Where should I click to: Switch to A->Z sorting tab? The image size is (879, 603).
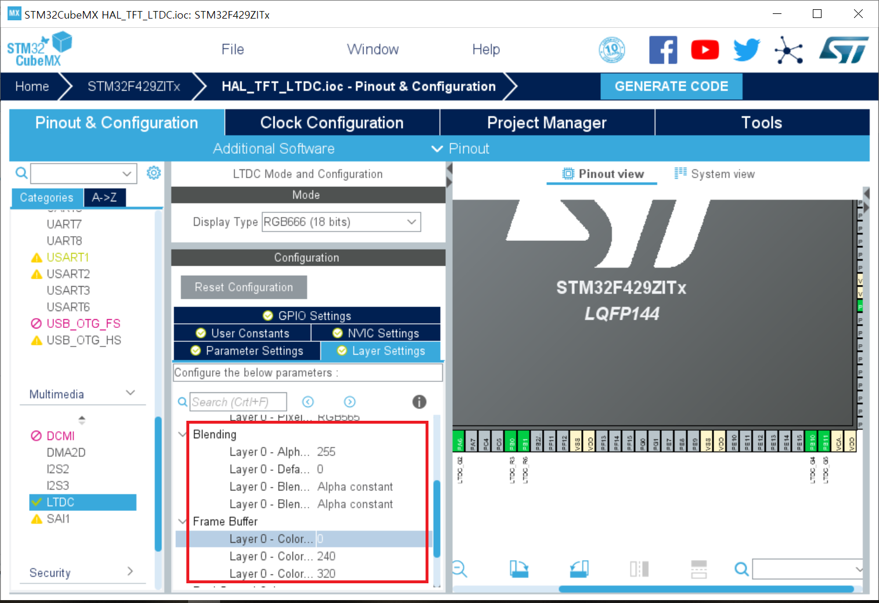click(105, 197)
